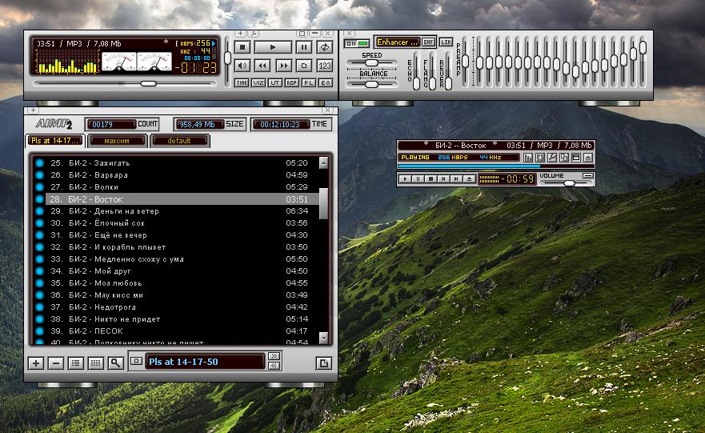The height and width of the screenshot is (433, 705).
Task: Remove tracks with the minus button in playlist
Action: click(56, 363)
